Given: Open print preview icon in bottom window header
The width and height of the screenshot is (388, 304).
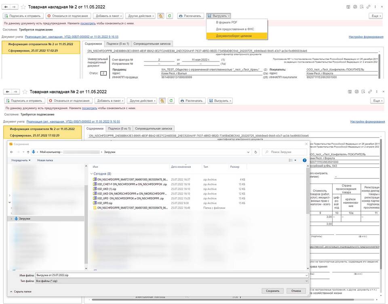Looking at the screenshot, I should click(363, 92).
